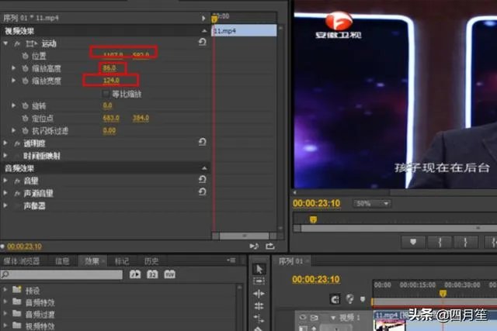497x331 pixels.
Task: Expand the 透明度 effect
Action: 5,143
